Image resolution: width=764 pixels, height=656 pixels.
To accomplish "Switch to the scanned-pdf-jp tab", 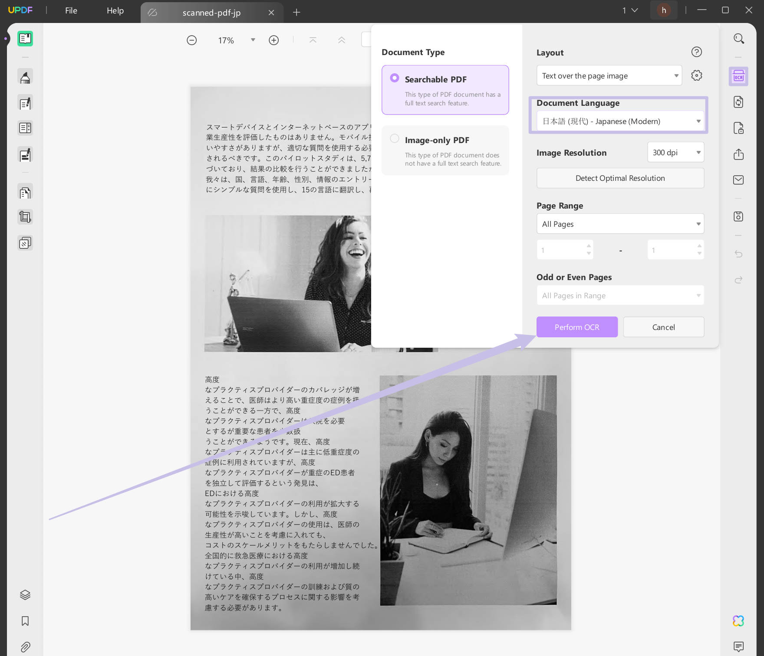I will tap(212, 12).
